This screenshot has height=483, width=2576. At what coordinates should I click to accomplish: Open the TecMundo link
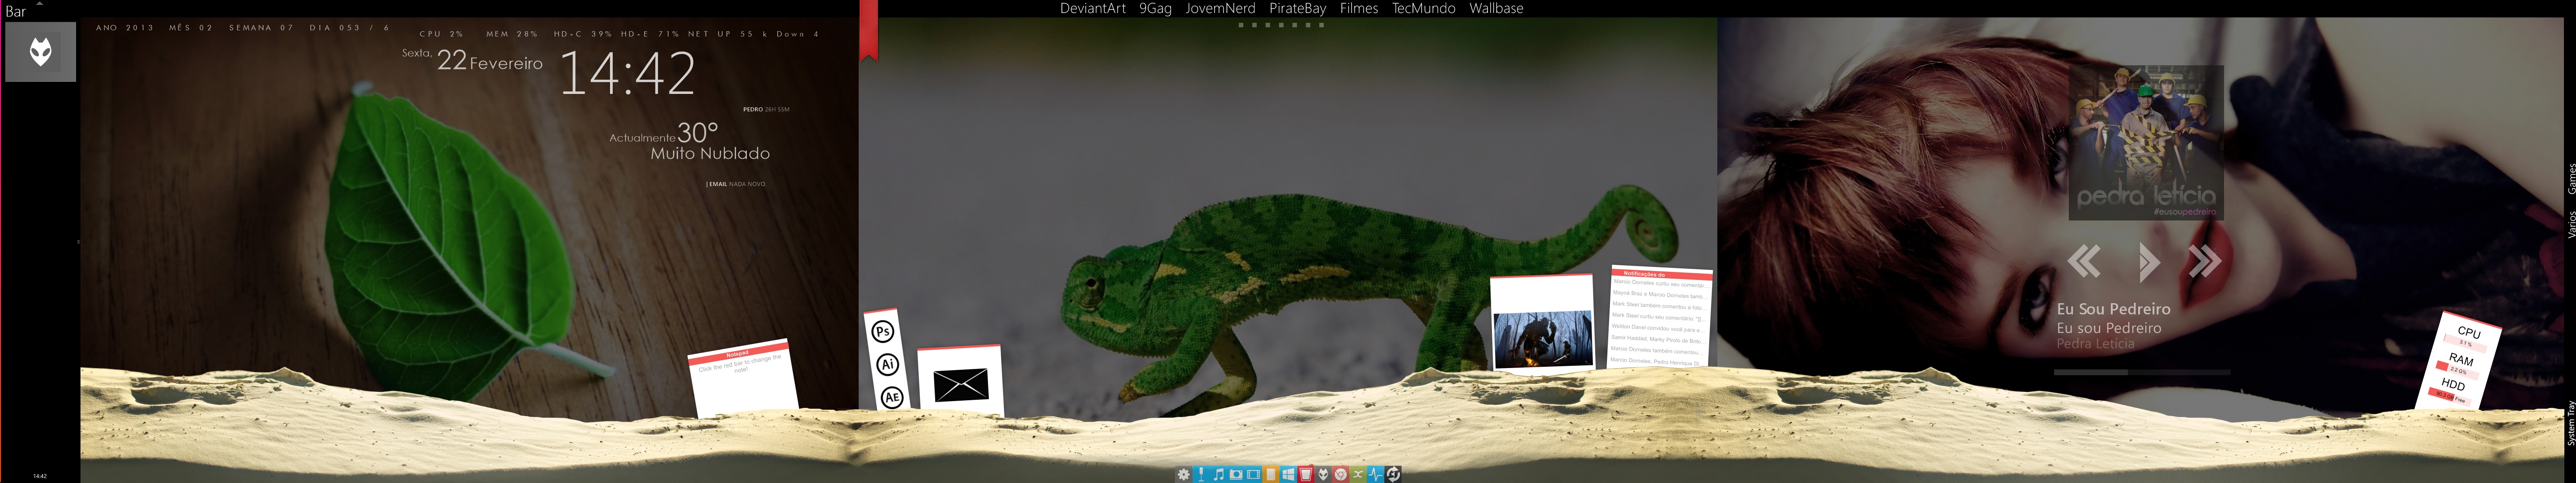pos(1424,8)
